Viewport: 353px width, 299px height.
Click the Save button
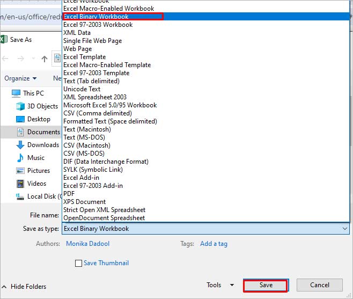266,285
